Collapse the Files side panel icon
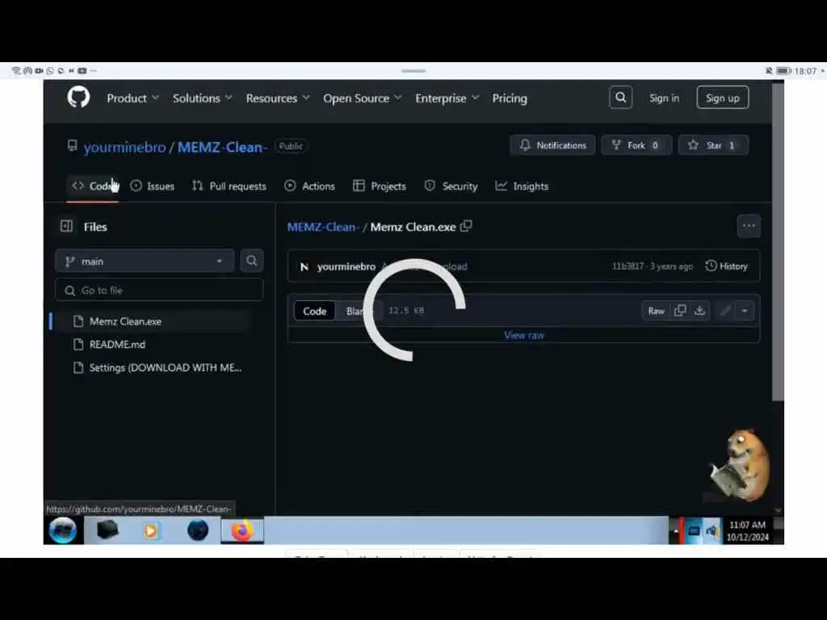Screen dimensions: 827x620 [66, 226]
